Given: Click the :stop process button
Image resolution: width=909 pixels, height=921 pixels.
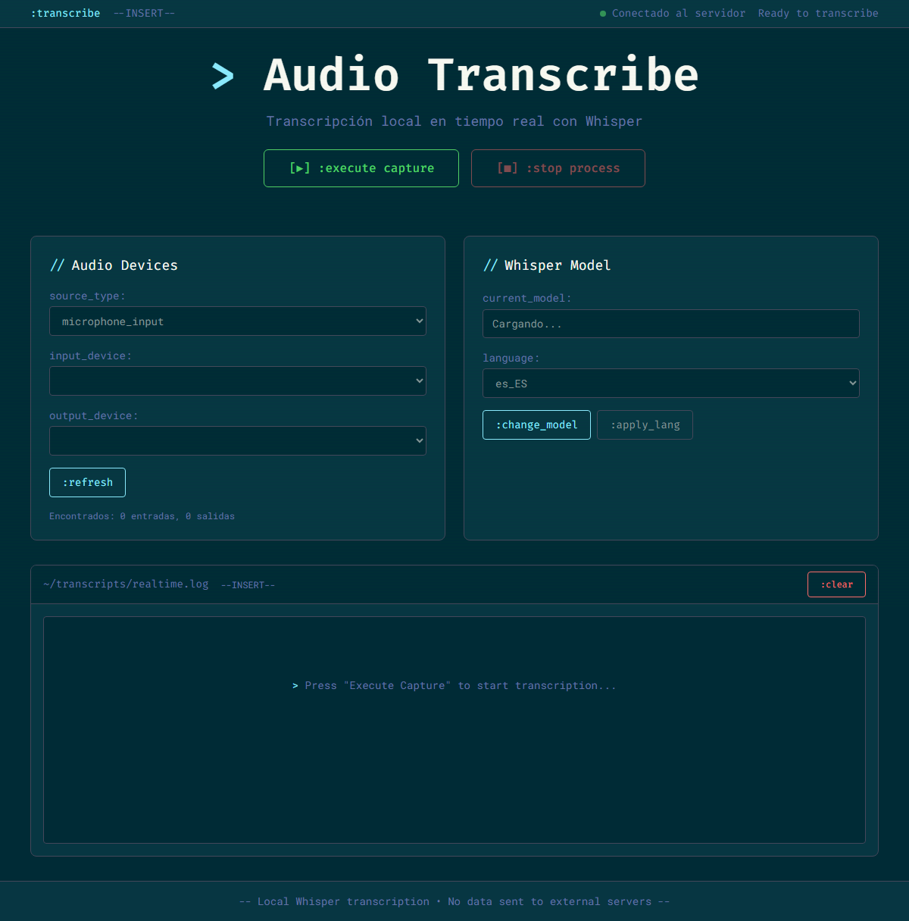Looking at the screenshot, I should pos(558,168).
